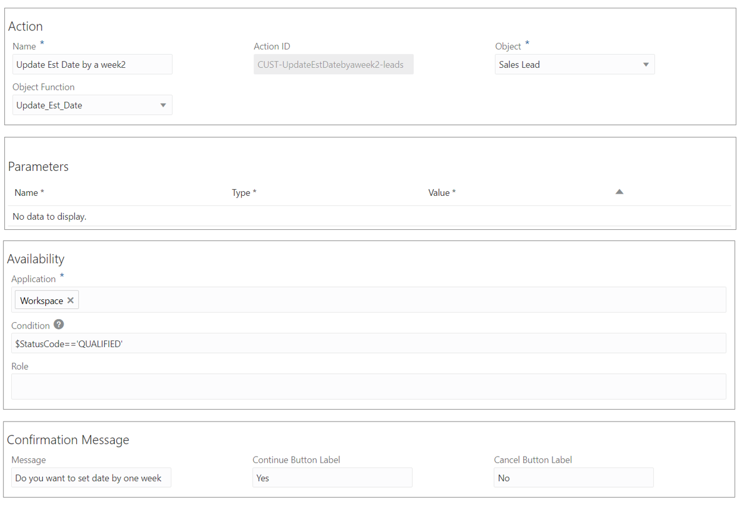Click the Condition help question mark icon
The height and width of the screenshot is (509, 740).
coord(58,324)
